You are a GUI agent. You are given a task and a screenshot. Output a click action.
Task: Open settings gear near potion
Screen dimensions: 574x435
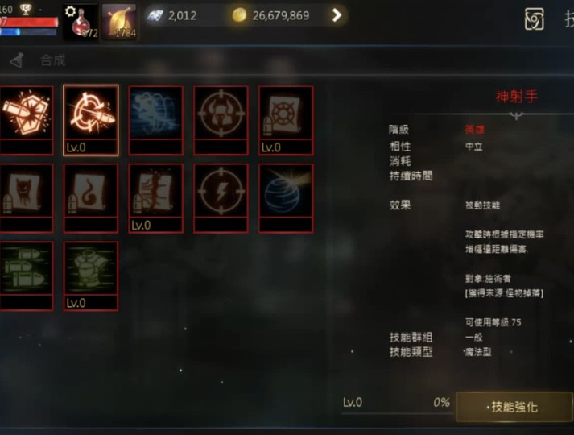pos(70,11)
